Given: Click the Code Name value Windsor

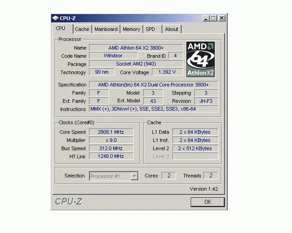Looking at the screenshot, I should 114,56.
